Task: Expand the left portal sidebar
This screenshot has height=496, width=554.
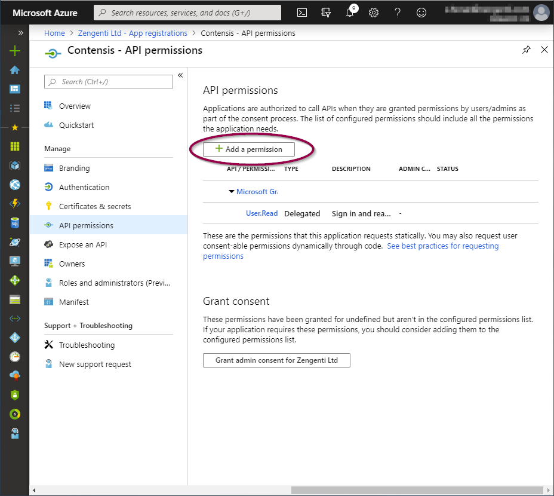Action: (x=21, y=33)
